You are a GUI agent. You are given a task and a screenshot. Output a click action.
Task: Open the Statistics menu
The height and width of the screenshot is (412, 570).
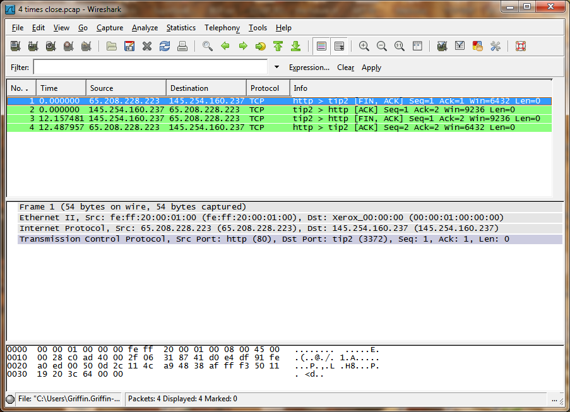[181, 28]
